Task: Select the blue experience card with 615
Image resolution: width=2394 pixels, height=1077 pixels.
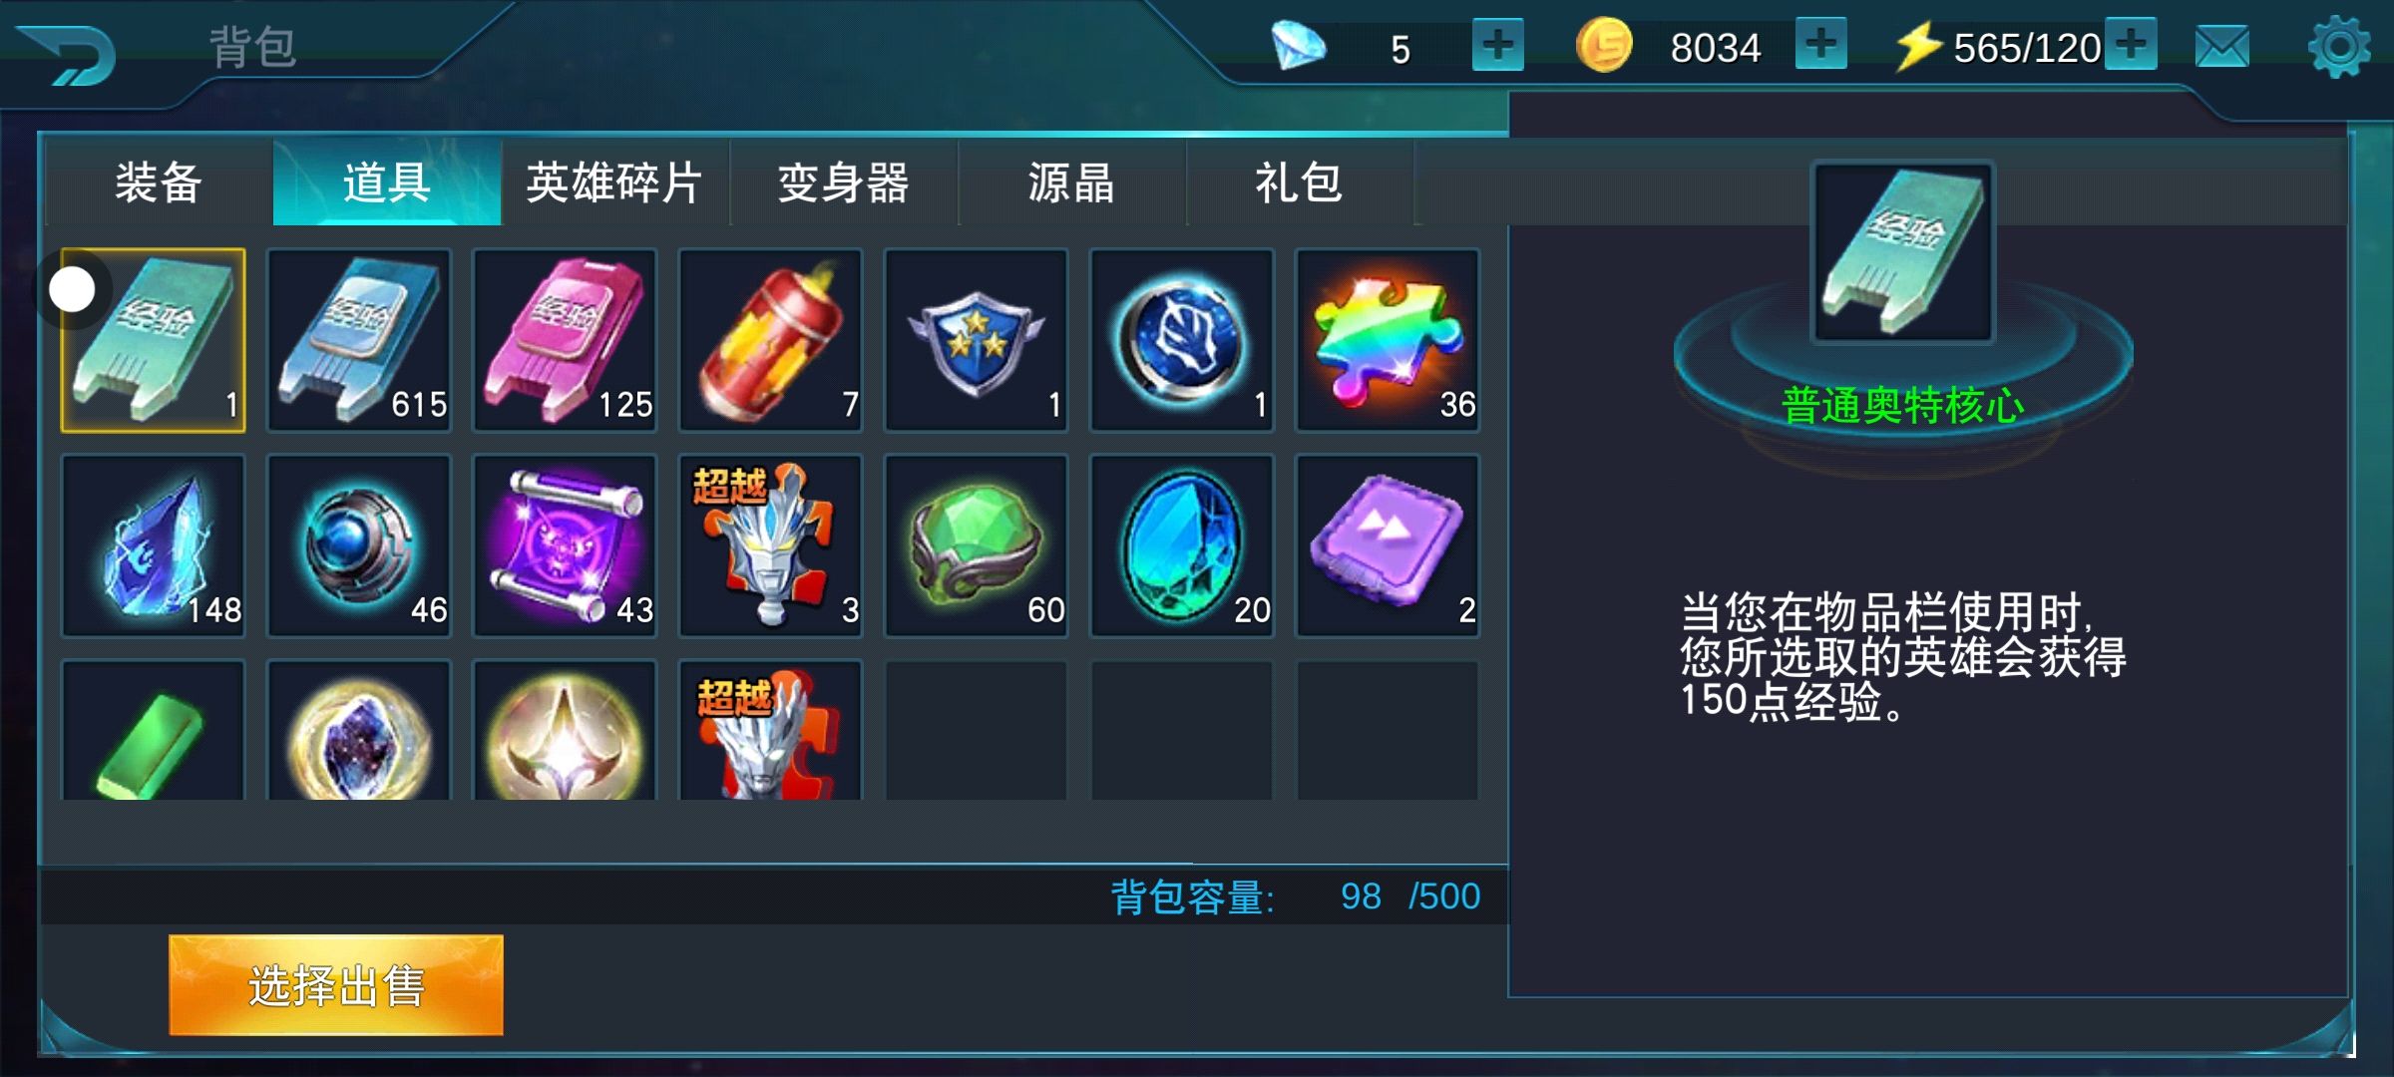Action: point(359,340)
